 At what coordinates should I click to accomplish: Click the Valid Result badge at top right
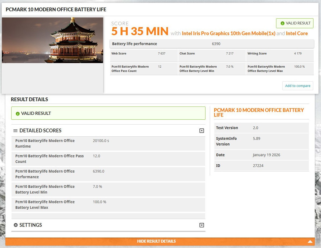click(x=295, y=23)
